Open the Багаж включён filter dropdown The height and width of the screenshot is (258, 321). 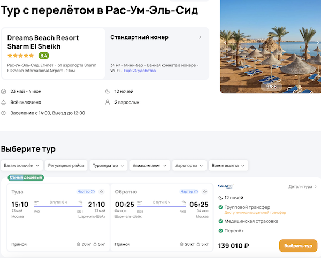pyautogui.click(x=21, y=166)
